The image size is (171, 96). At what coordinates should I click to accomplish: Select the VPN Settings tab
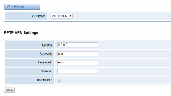click(22, 7)
